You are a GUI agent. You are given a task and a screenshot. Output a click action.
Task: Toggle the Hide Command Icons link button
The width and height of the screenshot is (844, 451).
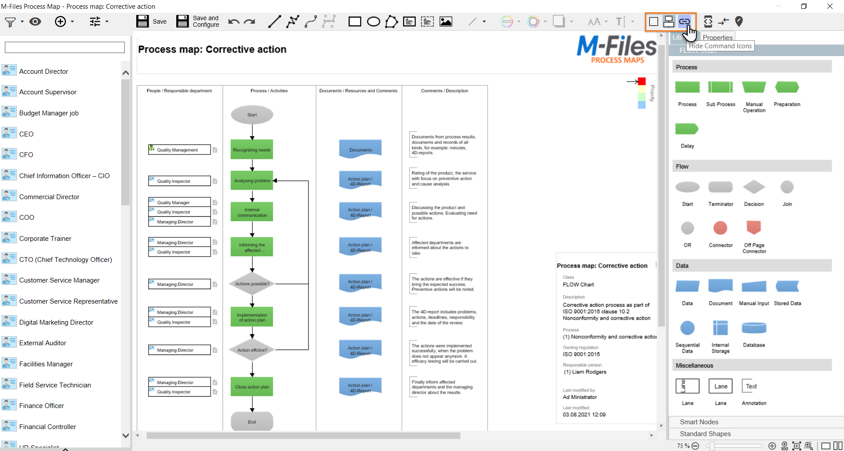(684, 21)
